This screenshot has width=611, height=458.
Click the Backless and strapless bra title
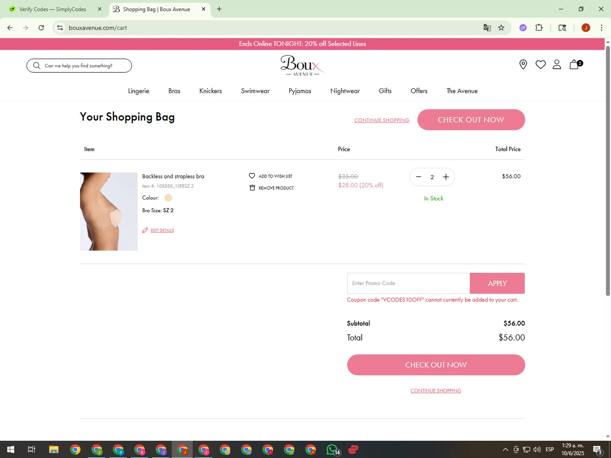[x=173, y=176]
